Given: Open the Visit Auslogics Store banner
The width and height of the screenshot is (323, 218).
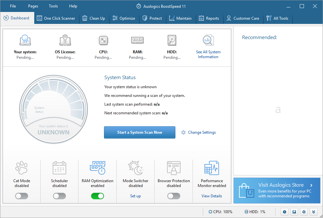Looking at the screenshot, I should point(277,191).
